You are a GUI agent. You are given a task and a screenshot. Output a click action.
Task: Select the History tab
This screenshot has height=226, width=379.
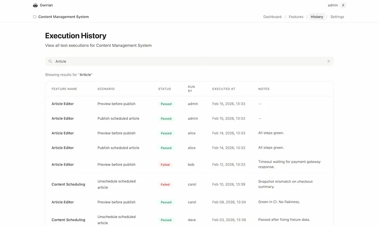pyautogui.click(x=316, y=17)
